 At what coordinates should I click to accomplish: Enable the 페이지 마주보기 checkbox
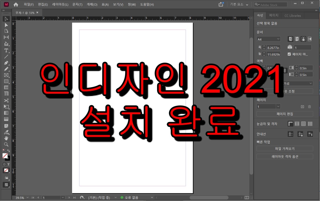289,54
